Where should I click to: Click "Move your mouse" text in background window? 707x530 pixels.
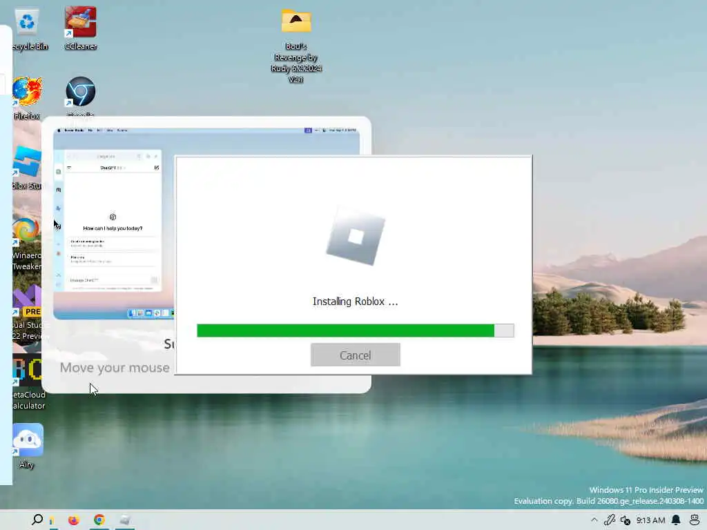(x=115, y=368)
